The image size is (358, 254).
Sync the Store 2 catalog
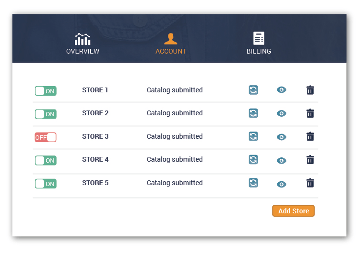(x=253, y=113)
